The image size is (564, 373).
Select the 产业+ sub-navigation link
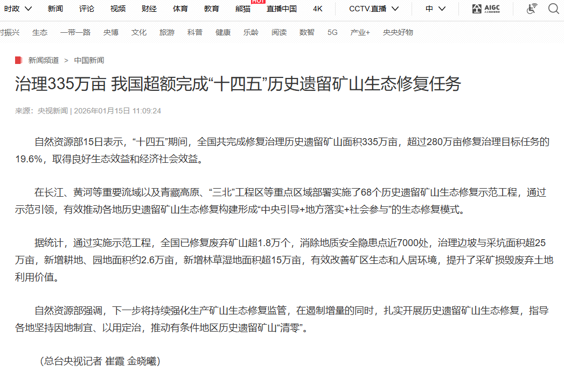point(360,32)
